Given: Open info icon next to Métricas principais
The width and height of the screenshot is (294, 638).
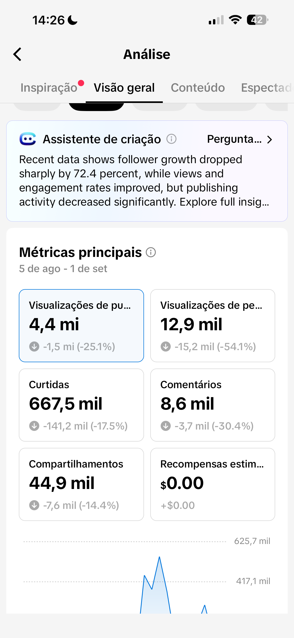Looking at the screenshot, I should [x=151, y=252].
